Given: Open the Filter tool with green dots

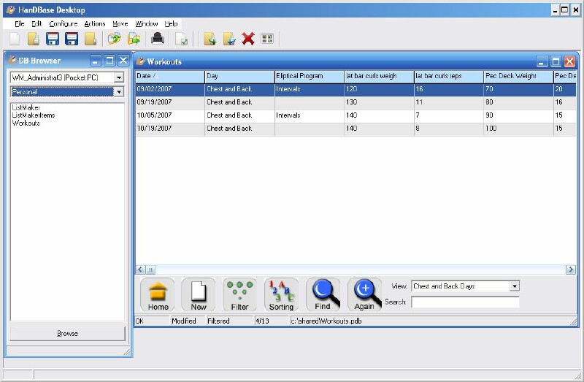Looking at the screenshot, I should (x=239, y=295).
